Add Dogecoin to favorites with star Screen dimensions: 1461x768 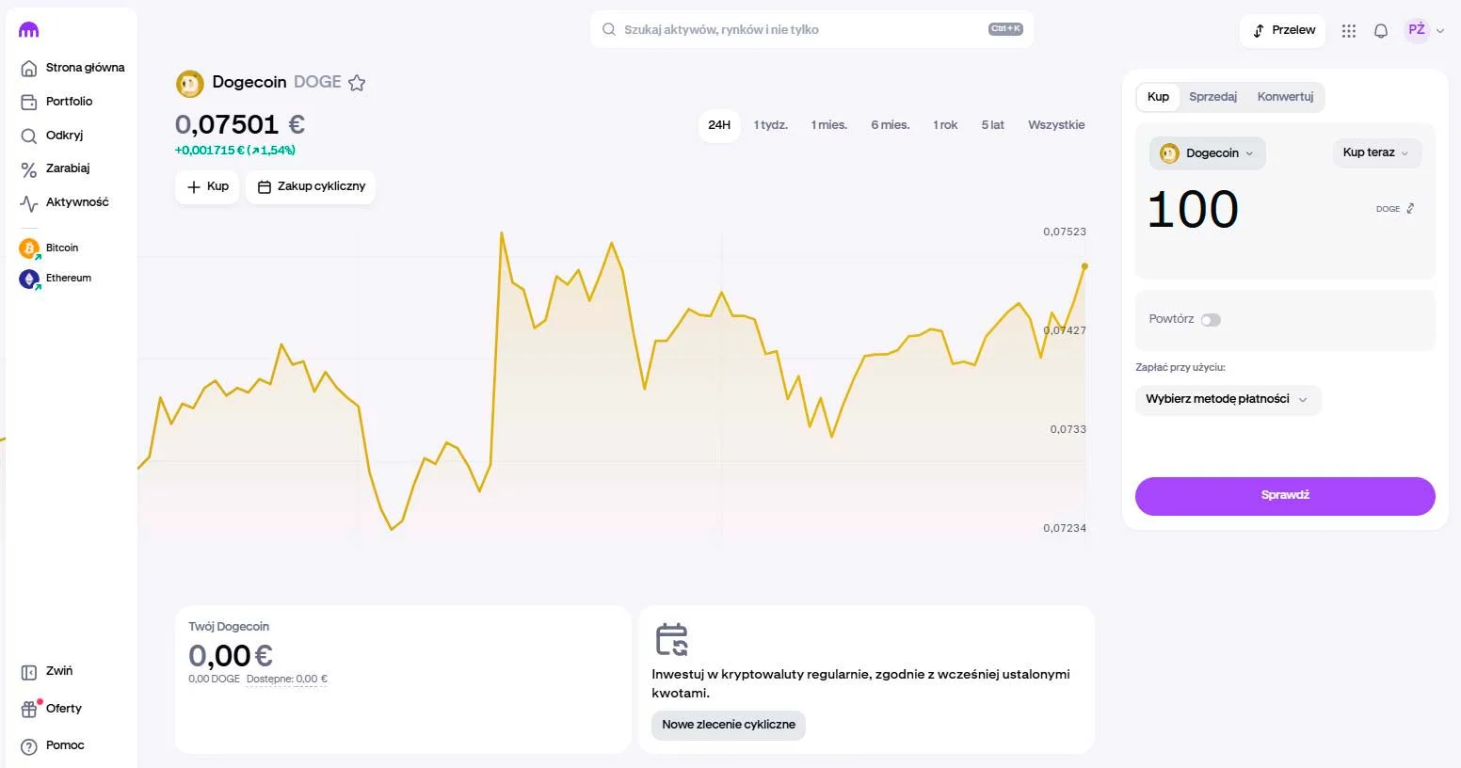click(x=357, y=83)
